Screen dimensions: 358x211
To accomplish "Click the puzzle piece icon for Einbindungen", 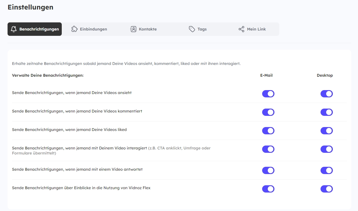I will point(74,29).
